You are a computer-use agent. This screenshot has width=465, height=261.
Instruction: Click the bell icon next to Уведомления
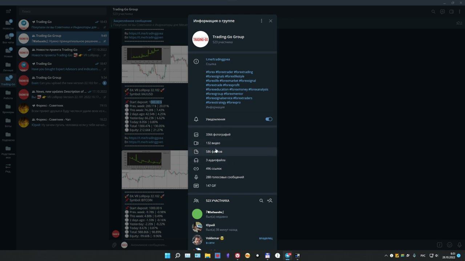click(196, 119)
